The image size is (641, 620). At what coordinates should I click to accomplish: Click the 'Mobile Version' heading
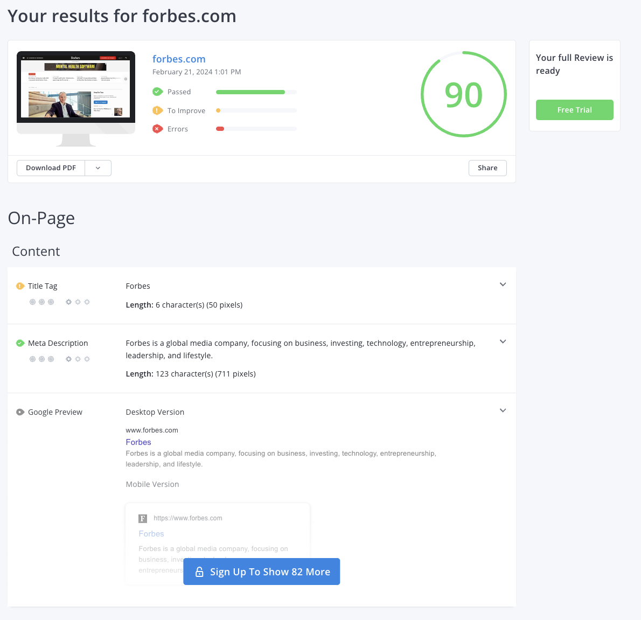coord(152,484)
